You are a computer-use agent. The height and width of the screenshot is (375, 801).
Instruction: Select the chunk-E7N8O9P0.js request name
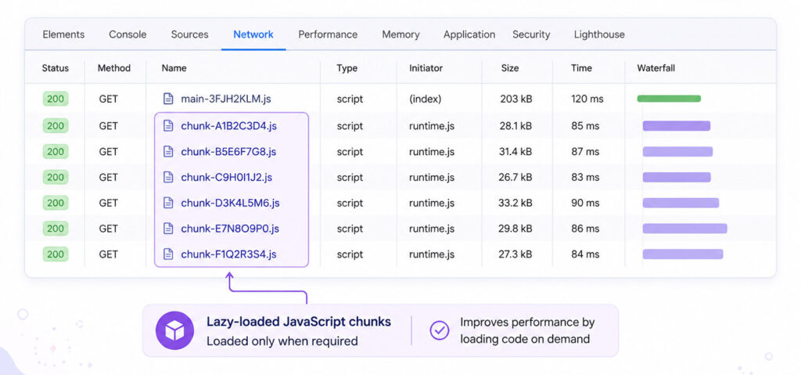coord(230,228)
